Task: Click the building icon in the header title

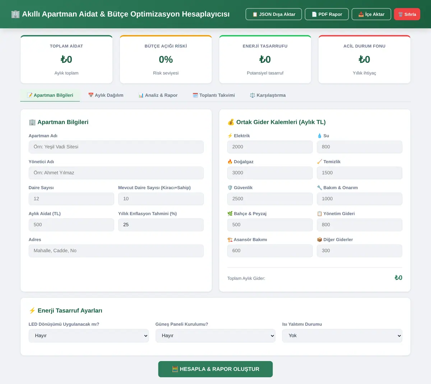Action: [x=15, y=14]
